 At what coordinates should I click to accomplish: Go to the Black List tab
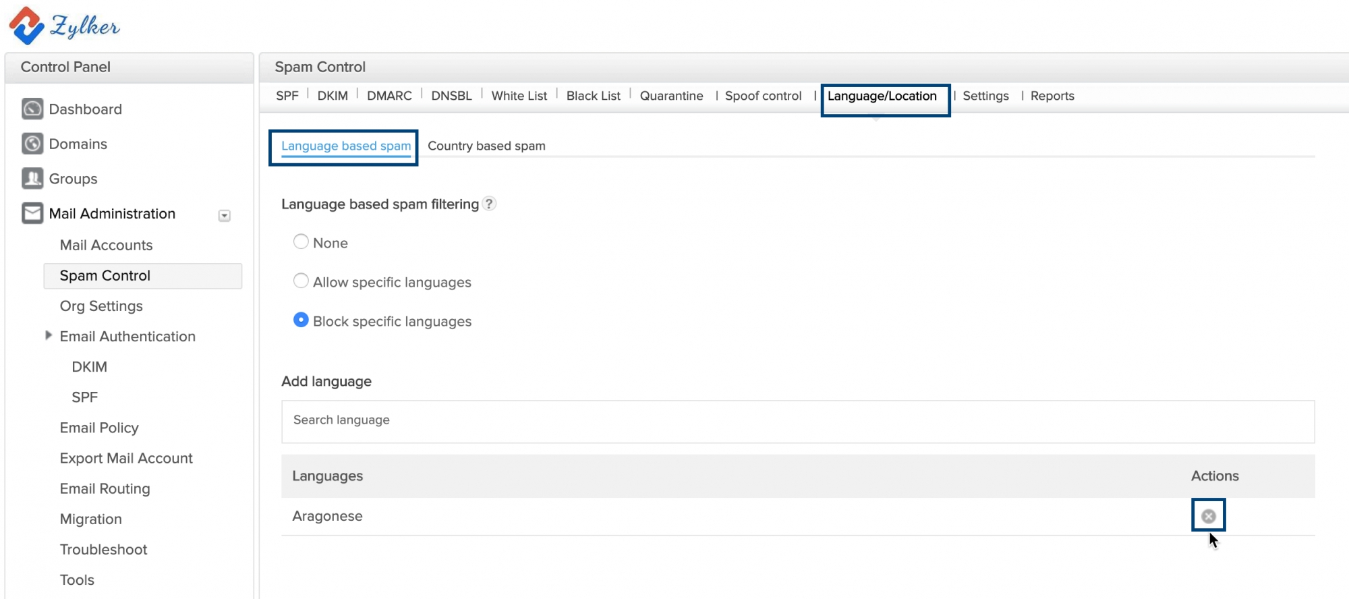(x=593, y=96)
